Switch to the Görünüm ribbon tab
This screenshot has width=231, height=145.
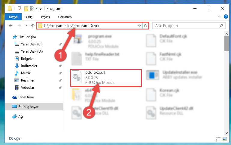65,17
